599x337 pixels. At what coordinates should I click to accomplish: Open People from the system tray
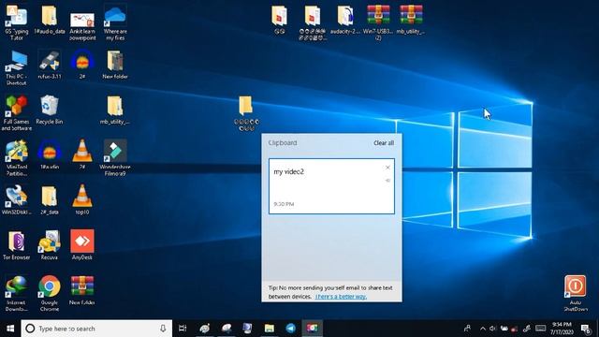(x=467, y=329)
